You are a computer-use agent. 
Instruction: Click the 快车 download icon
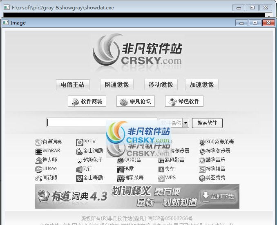(x=161, y=169)
